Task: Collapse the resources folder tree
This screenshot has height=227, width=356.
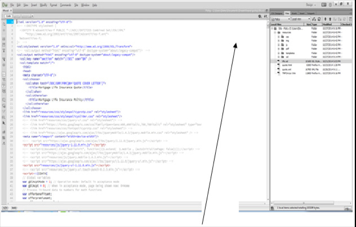Action: [275, 32]
